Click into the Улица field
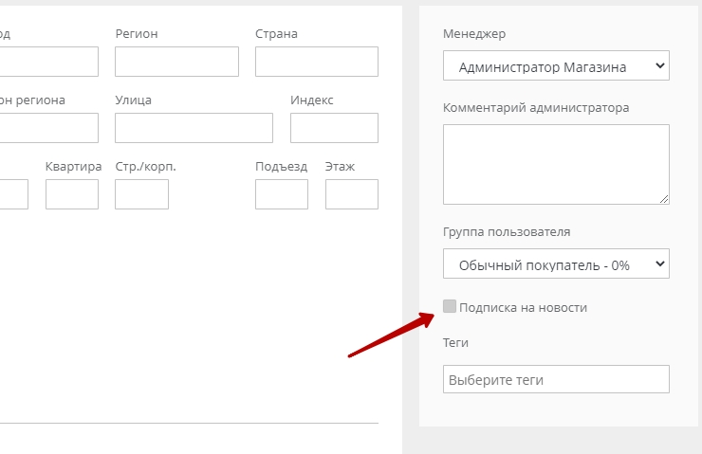702x454 pixels. pos(194,128)
